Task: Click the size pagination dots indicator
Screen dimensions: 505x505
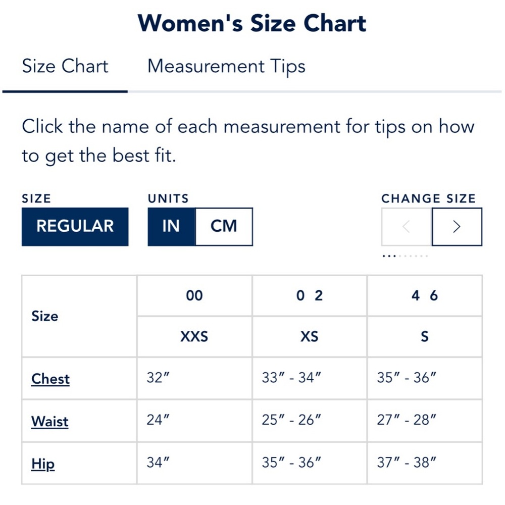Action: 405,256
